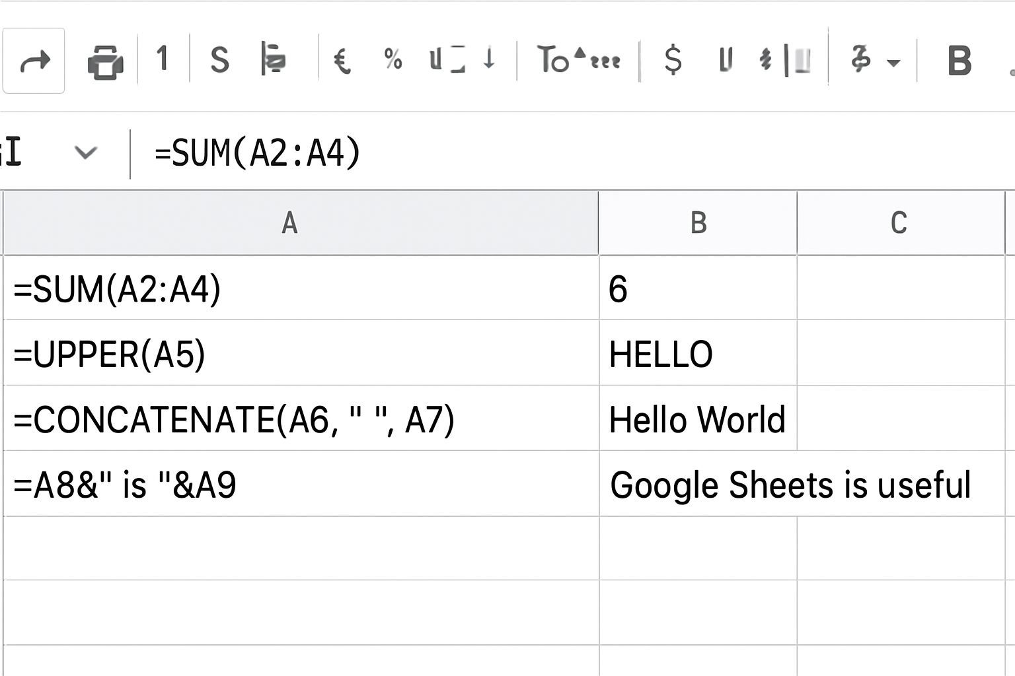Select column C header
This screenshot has height=676, width=1015.
coord(899,223)
